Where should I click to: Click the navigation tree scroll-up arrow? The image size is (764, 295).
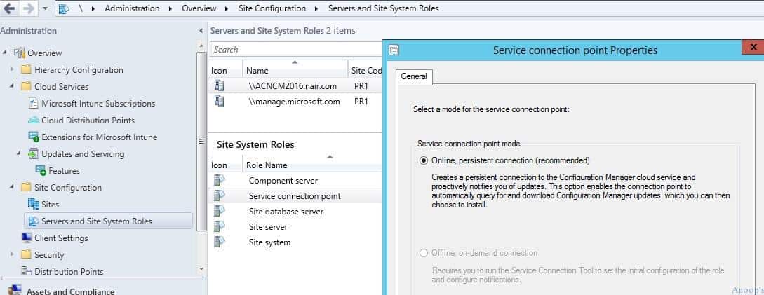click(201, 45)
